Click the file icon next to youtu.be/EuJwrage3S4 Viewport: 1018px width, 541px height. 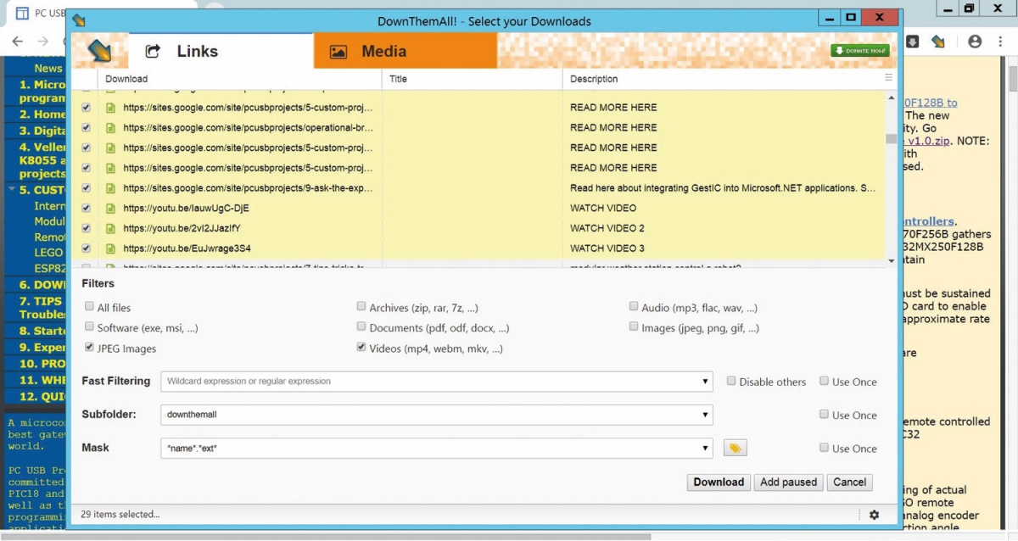pos(109,248)
